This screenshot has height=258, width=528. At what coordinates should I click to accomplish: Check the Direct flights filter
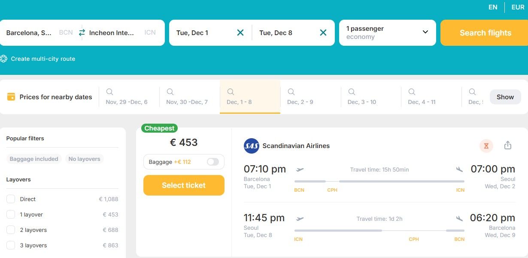coord(11,199)
